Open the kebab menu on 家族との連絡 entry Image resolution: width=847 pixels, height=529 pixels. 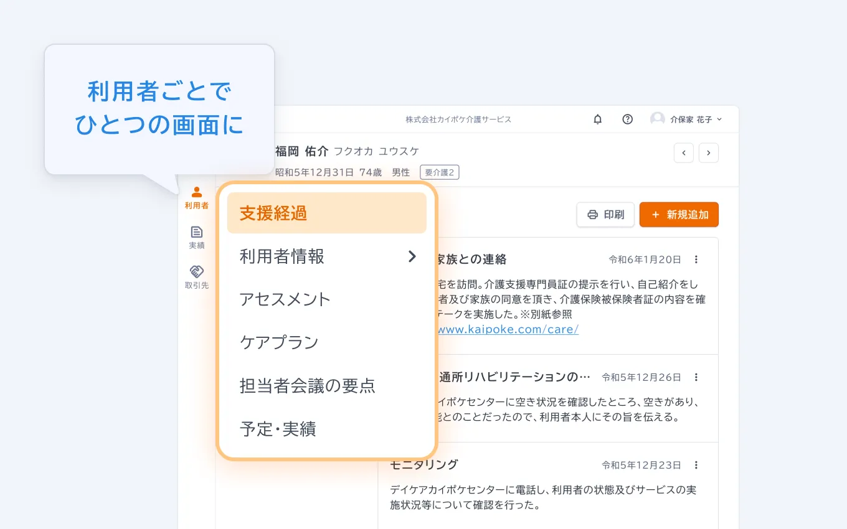[x=696, y=260]
